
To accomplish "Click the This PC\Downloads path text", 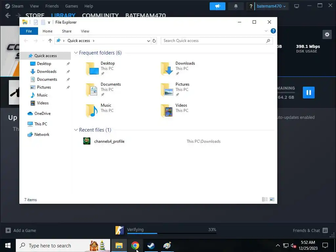I will coord(203,141).
